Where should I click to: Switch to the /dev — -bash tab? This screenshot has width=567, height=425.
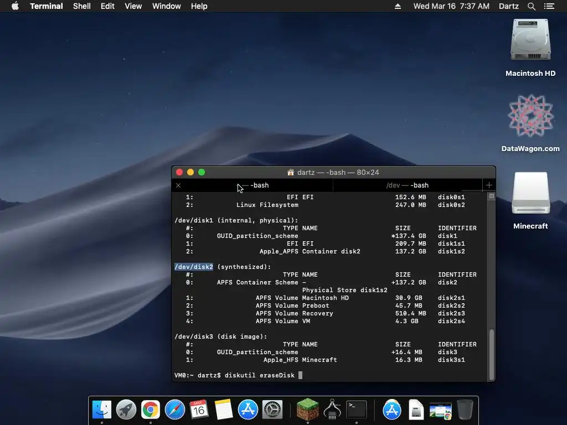(x=408, y=185)
